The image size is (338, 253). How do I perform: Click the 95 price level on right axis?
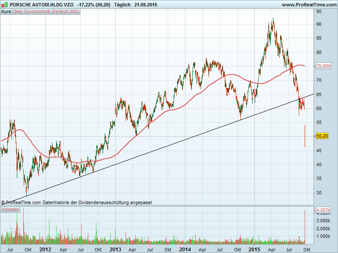pyautogui.click(x=319, y=12)
